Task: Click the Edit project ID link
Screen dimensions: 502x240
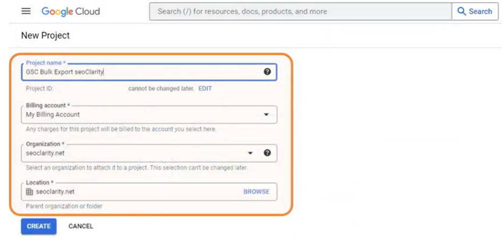Action: 205,89
